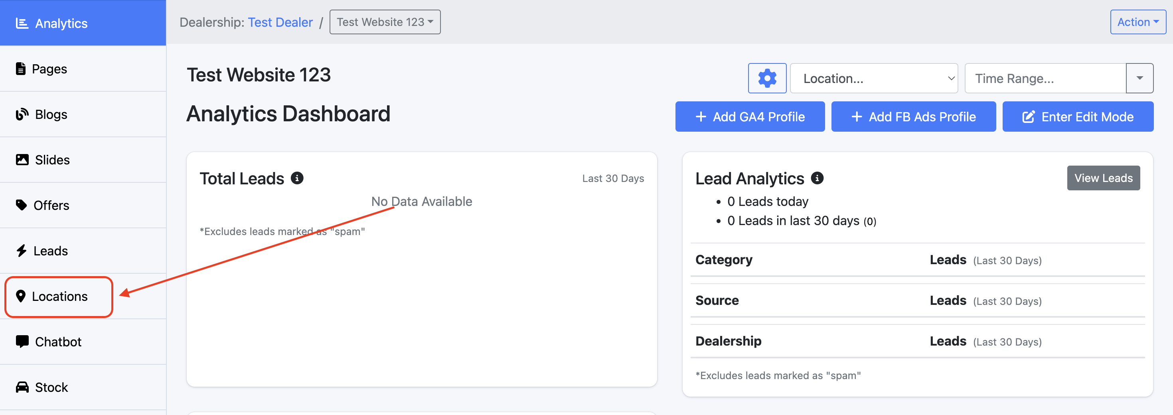Open the Action dropdown menu
This screenshot has height=415, width=1173.
[x=1137, y=22]
